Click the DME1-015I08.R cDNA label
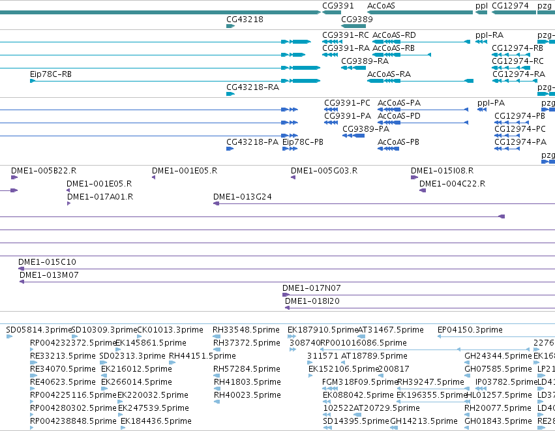 click(442, 171)
